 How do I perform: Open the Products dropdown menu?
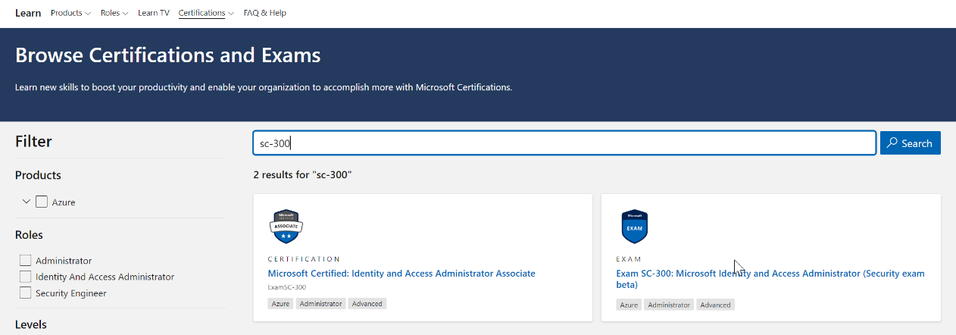coord(70,13)
